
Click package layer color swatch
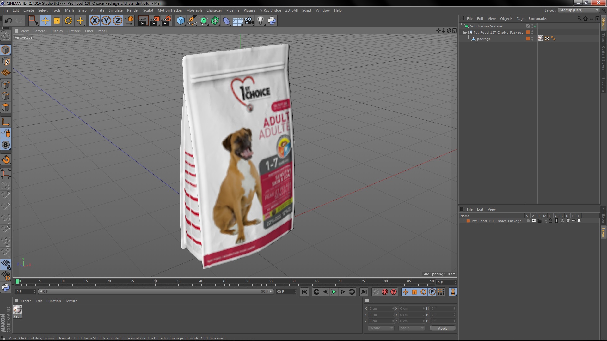(x=528, y=39)
